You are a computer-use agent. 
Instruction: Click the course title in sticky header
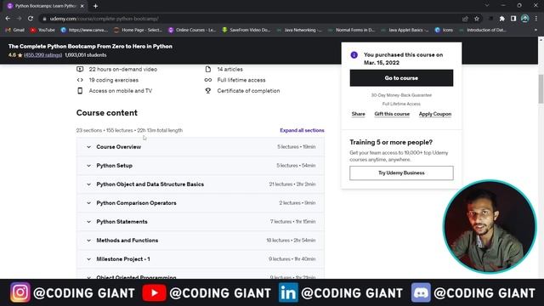pyautogui.click(x=90, y=46)
